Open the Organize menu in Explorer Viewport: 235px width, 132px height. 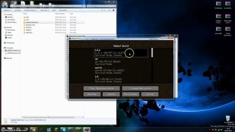pos(7,10)
